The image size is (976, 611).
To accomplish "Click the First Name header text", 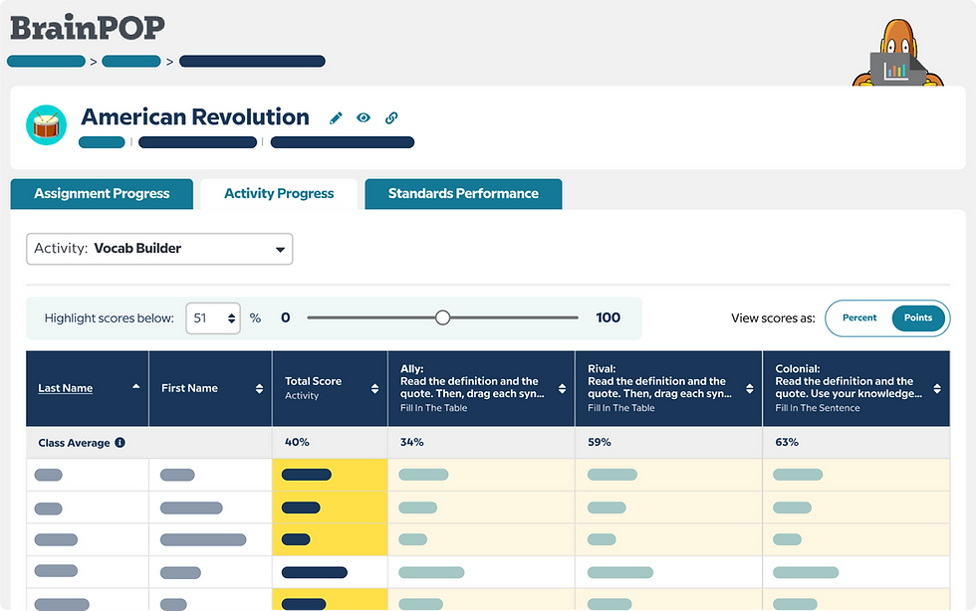I will click(x=189, y=388).
